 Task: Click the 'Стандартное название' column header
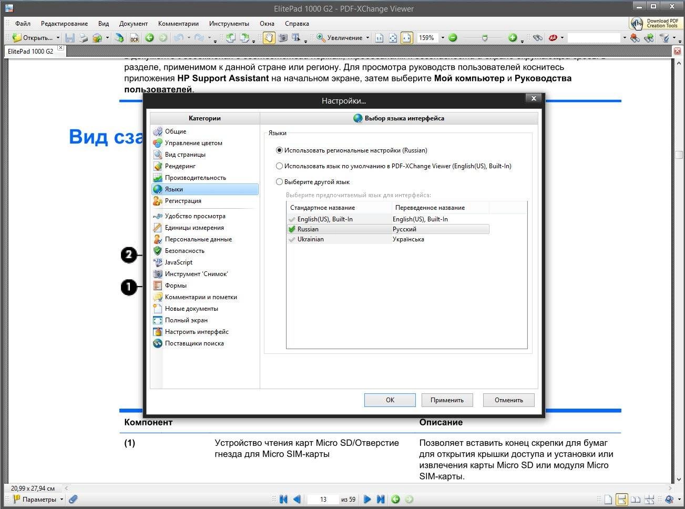pos(339,208)
